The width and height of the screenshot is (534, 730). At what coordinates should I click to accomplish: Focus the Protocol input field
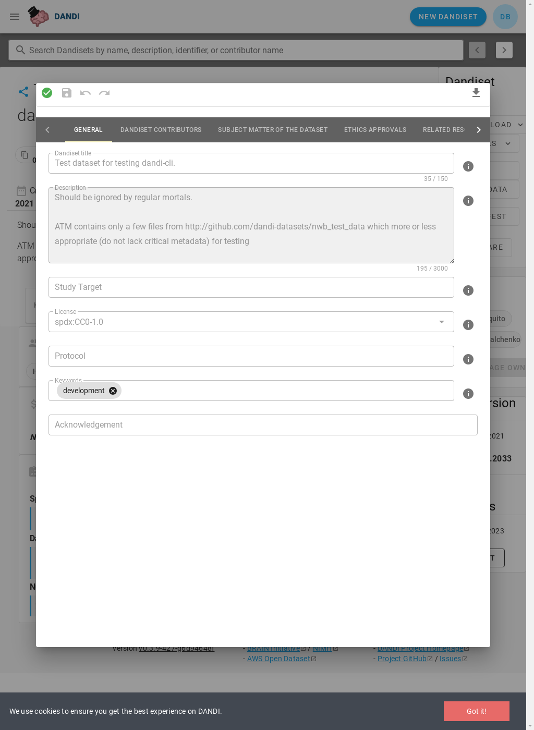click(x=251, y=356)
